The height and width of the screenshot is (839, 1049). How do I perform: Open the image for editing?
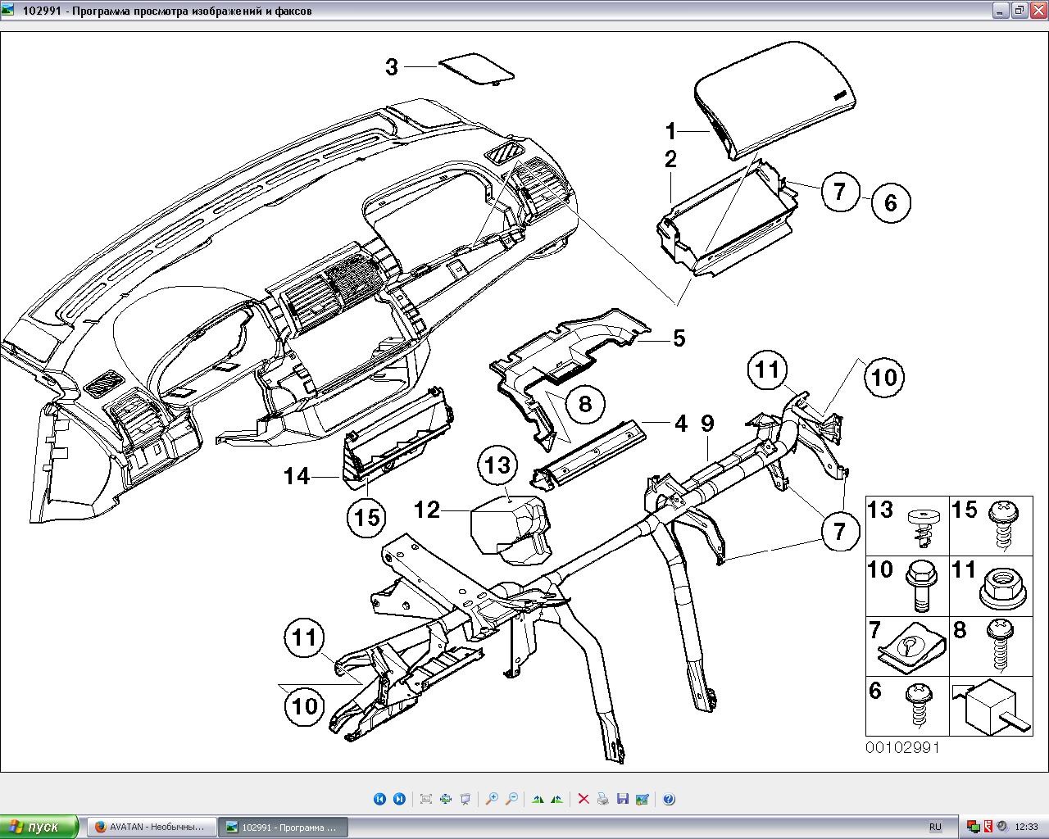643,799
